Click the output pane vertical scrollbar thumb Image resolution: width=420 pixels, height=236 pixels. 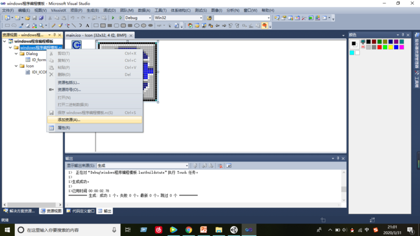(x=344, y=189)
